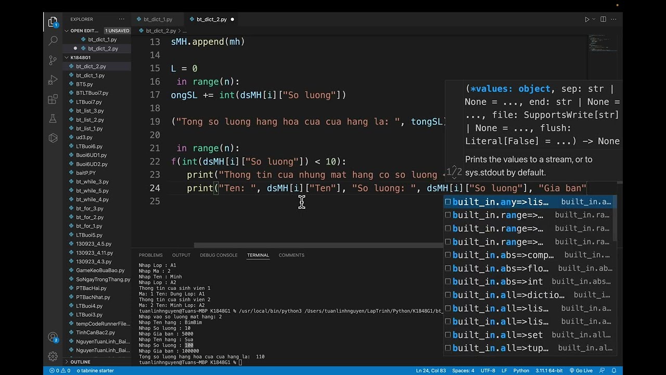Change indentation via Spaces: 4
The height and width of the screenshot is (375, 666).
[463, 371]
